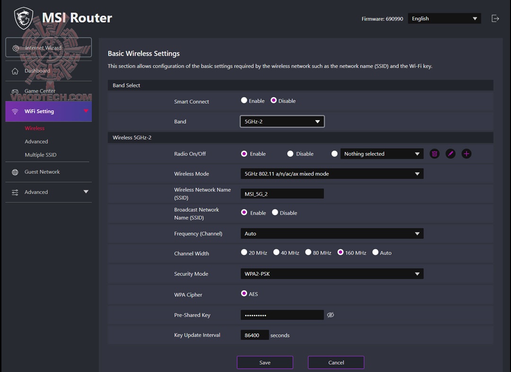Click the trash delete schedule icon

434,153
